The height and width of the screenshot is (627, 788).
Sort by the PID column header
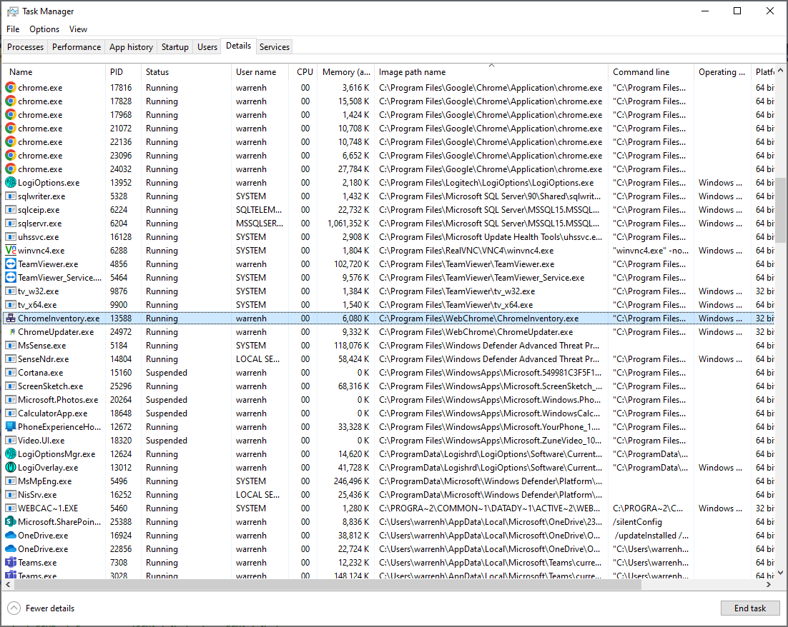click(123, 72)
